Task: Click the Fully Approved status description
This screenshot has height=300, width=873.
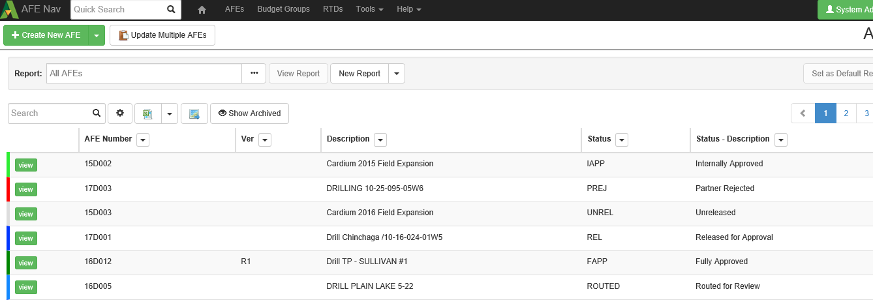Action: 722,262
